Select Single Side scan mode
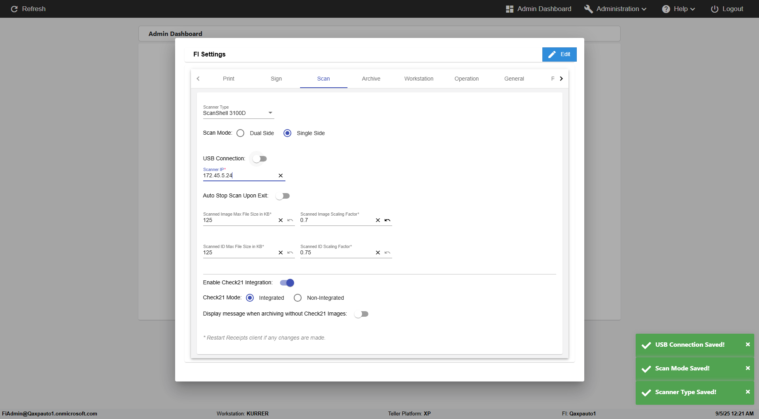The height and width of the screenshot is (419, 759). click(x=287, y=133)
